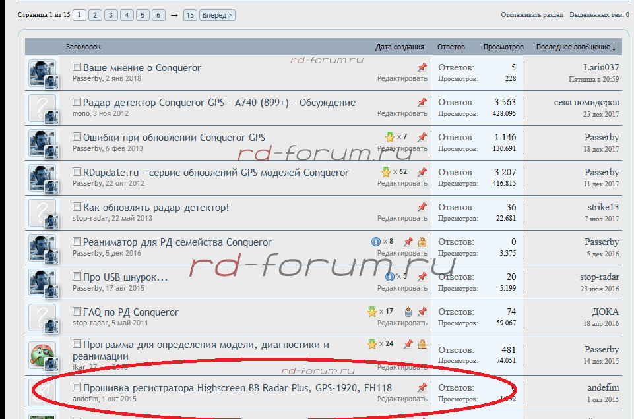
Task: Click the pin icon on "Прошивка регистратора Highscreen" thread
Action: 422,388
